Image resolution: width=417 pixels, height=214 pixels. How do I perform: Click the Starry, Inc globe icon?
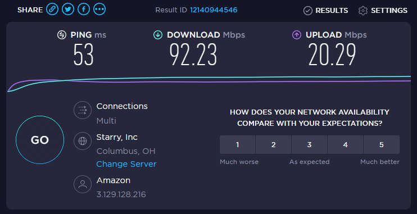click(x=83, y=141)
